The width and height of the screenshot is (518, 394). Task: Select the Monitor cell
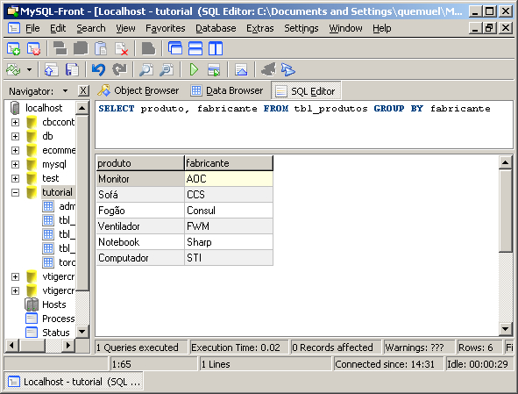pos(140,179)
